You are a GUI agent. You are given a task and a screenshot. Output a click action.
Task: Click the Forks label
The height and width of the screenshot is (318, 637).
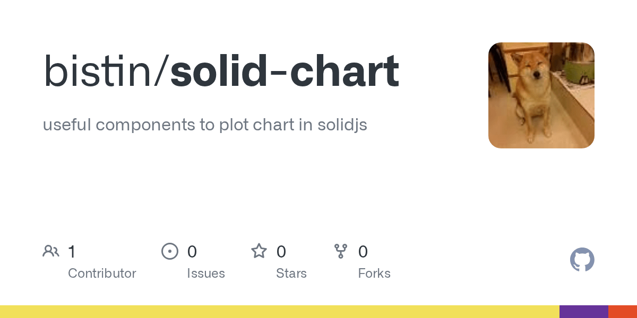pos(374,273)
